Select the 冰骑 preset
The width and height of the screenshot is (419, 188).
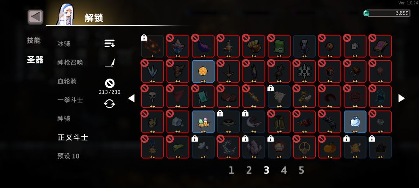tap(64, 44)
